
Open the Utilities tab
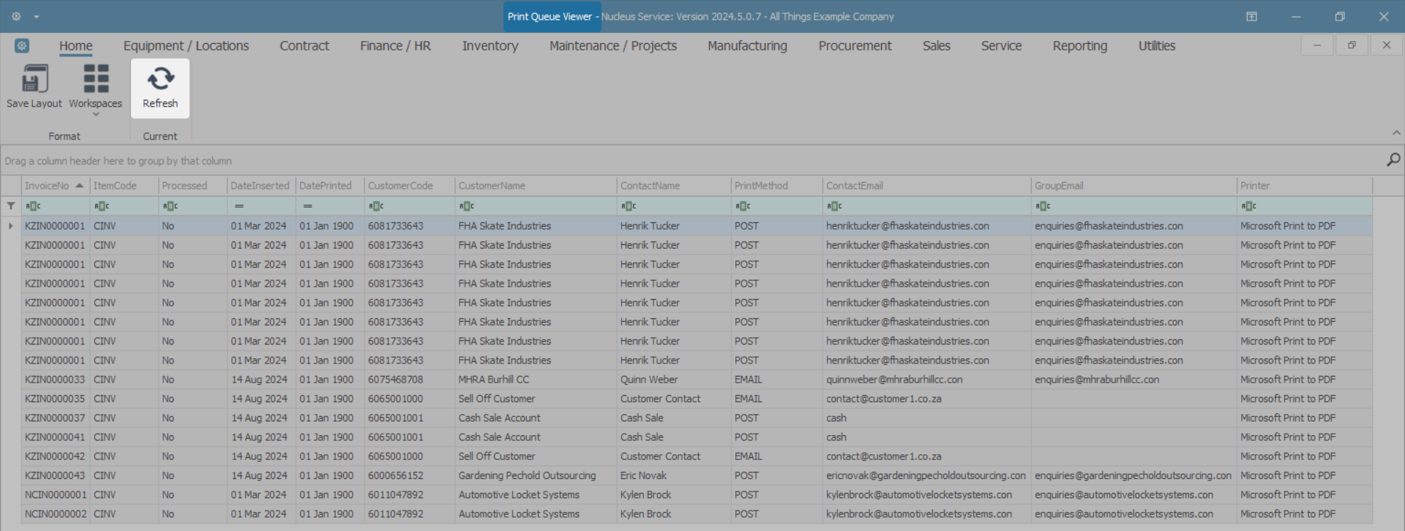pos(1156,45)
